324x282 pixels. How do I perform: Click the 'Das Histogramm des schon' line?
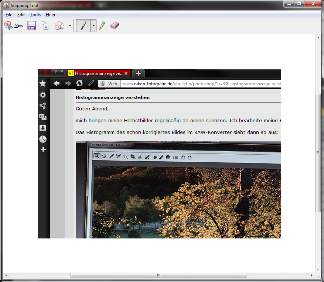177,133
